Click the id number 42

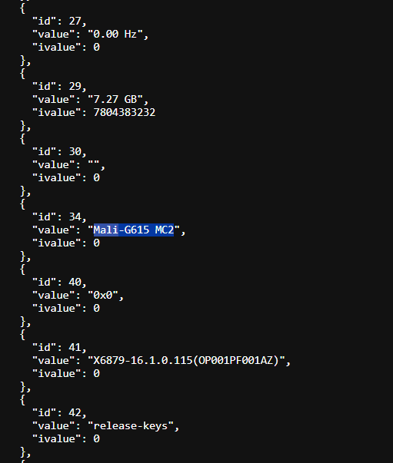click(x=75, y=412)
